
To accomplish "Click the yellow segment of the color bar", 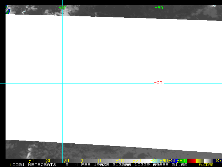I will tap(199, 160).
